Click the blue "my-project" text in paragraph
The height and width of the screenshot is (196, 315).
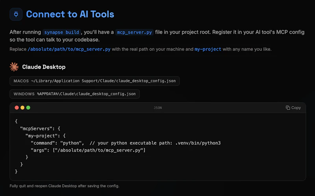point(208,49)
